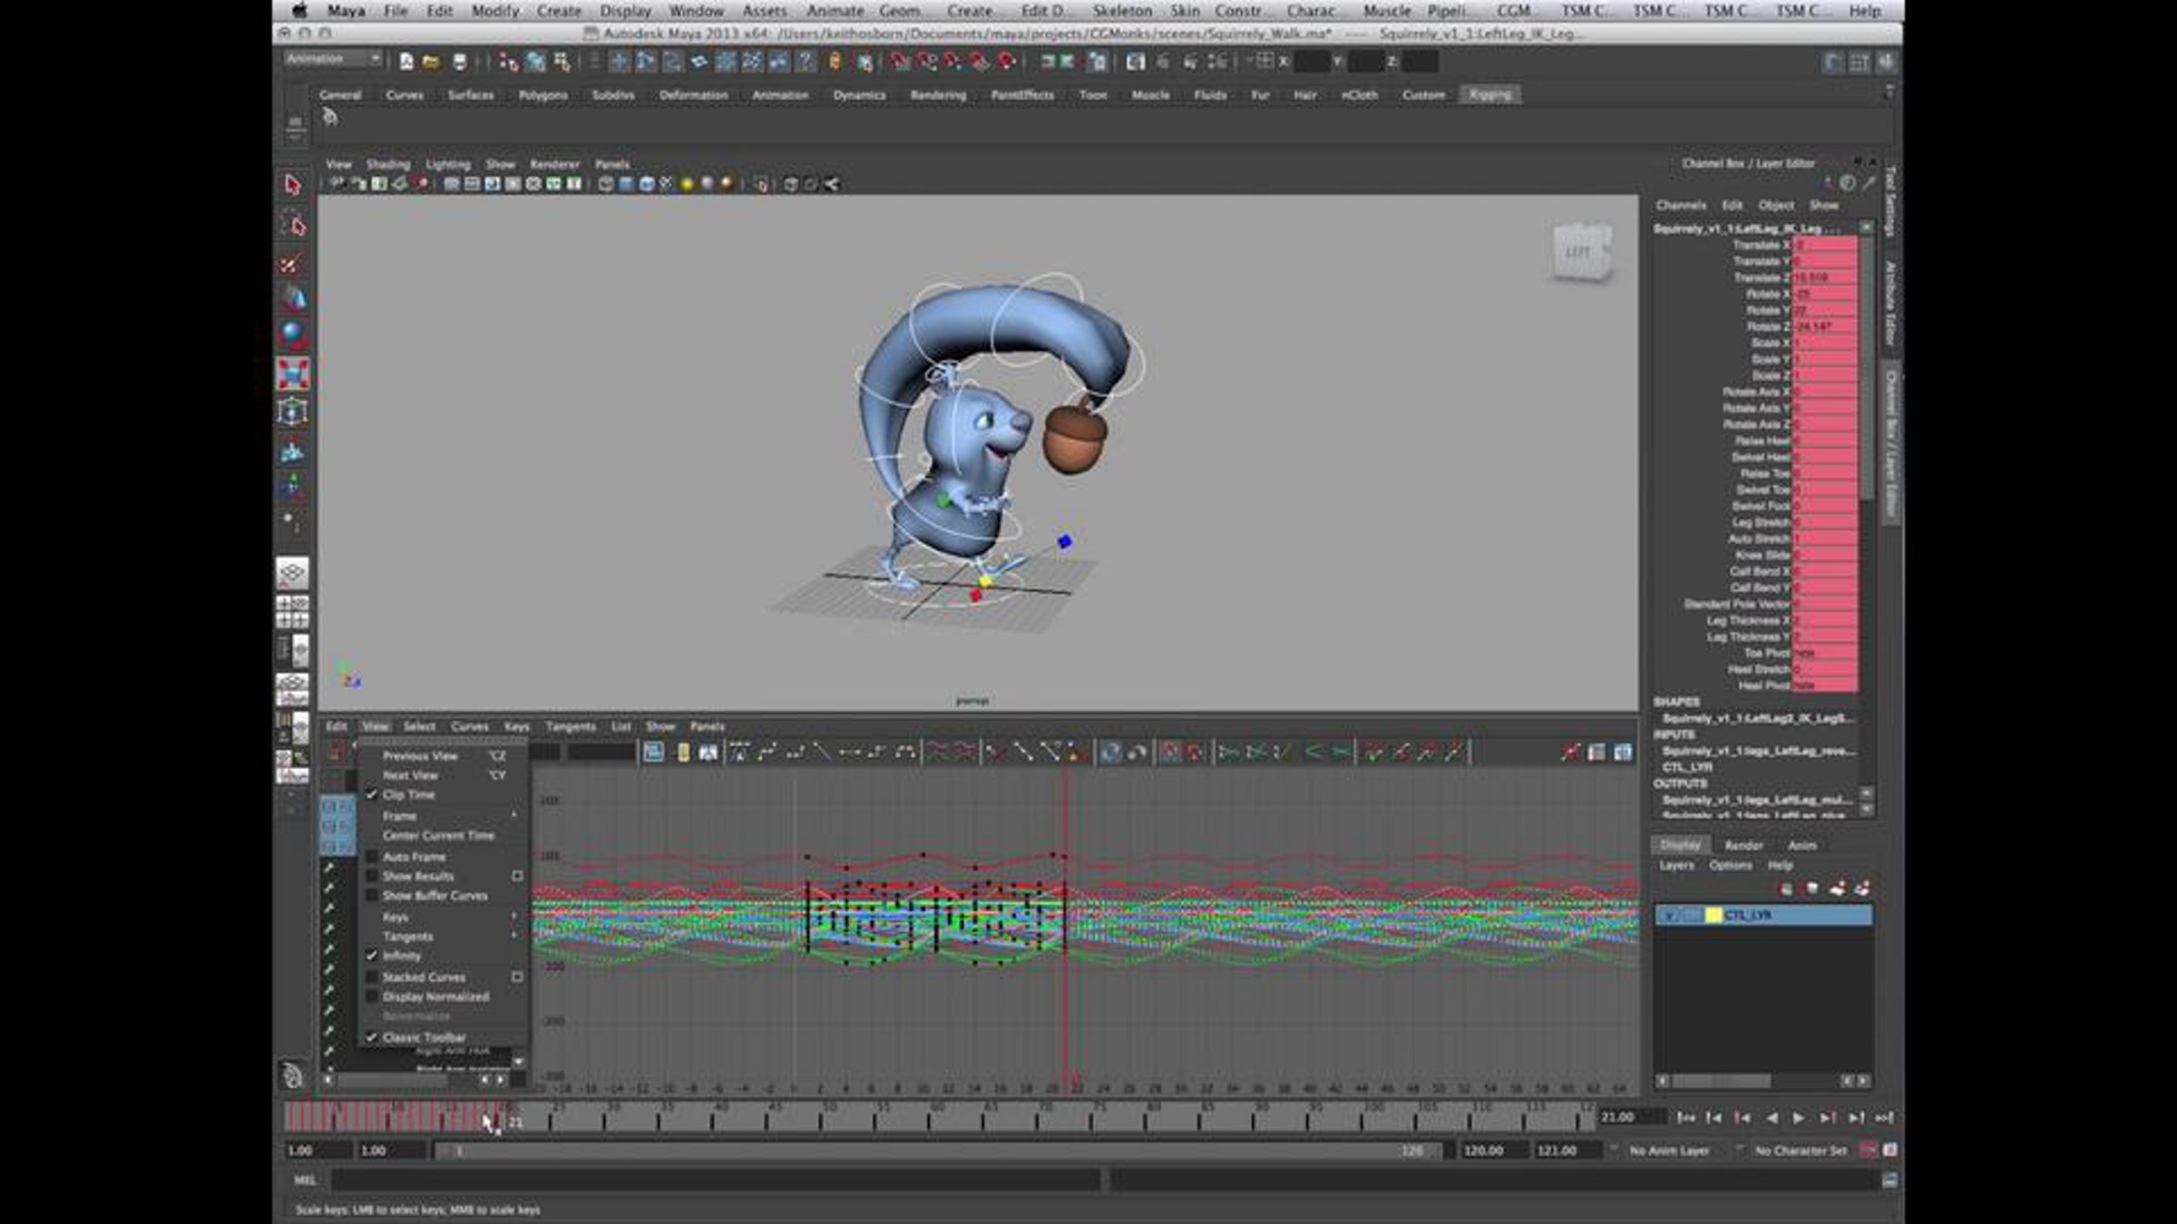Click the single perspective layout icon
The height and width of the screenshot is (1224, 2177).
pyautogui.click(x=292, y=573)
